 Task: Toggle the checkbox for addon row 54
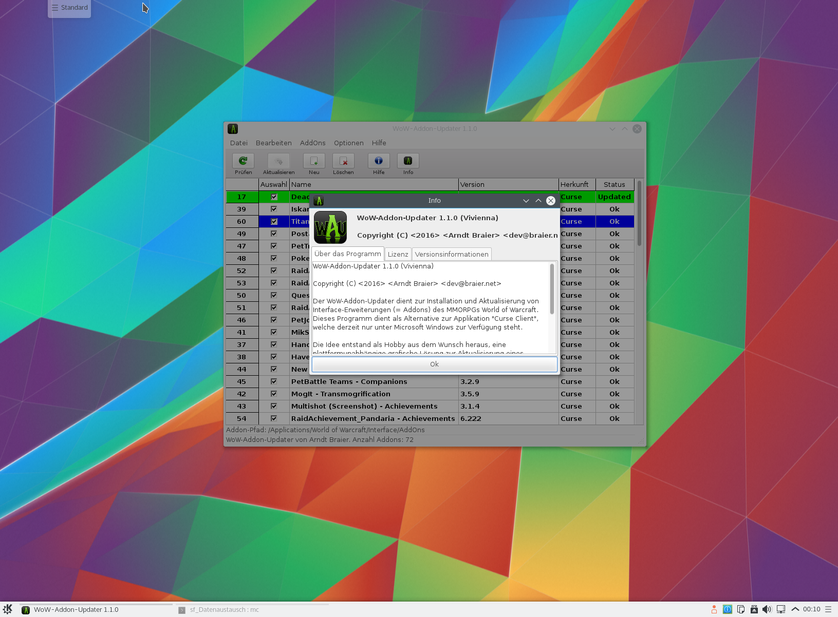click(274, 418)
